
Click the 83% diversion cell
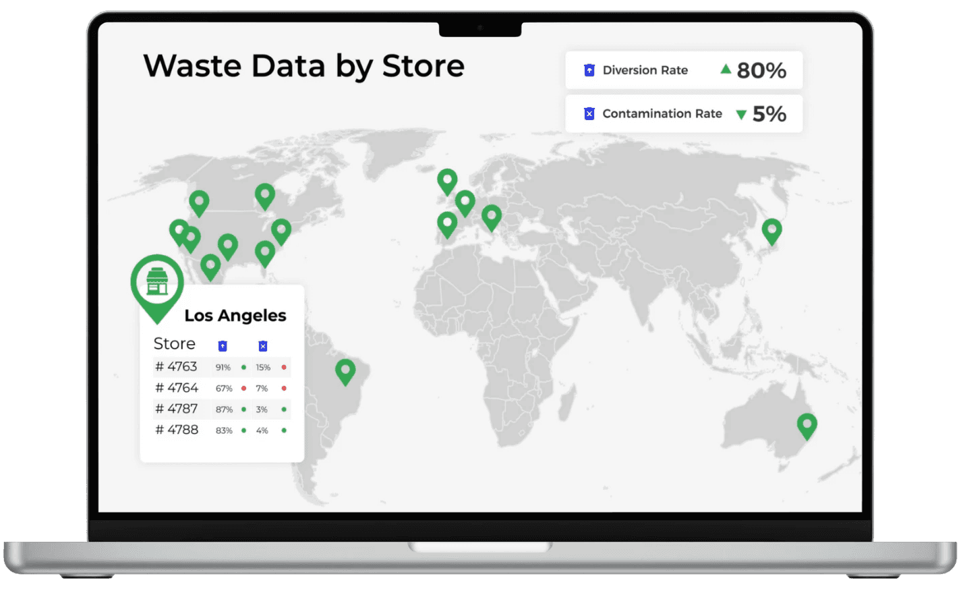tap(224, 430)
